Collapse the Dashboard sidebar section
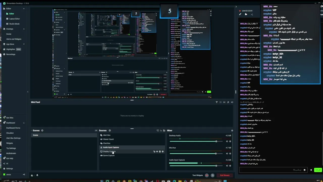 [x=24, y=123]
